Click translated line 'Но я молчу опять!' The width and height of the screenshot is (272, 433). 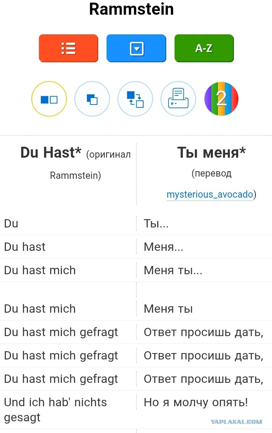click(x=196, y=402)
